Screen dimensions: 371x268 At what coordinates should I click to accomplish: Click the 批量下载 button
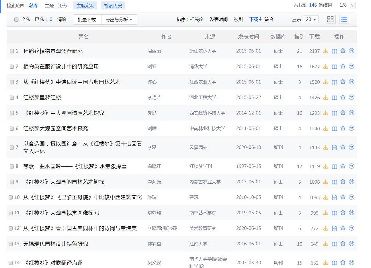[87, 19]
